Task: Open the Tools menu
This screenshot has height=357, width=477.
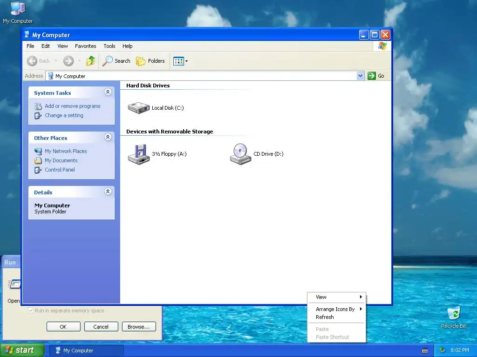Action: click(x=109, y=46)
